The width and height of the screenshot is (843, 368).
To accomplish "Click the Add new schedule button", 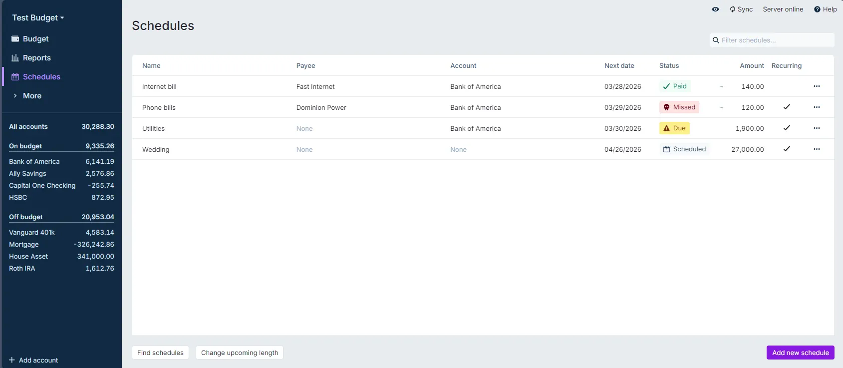I will (800, 353).
